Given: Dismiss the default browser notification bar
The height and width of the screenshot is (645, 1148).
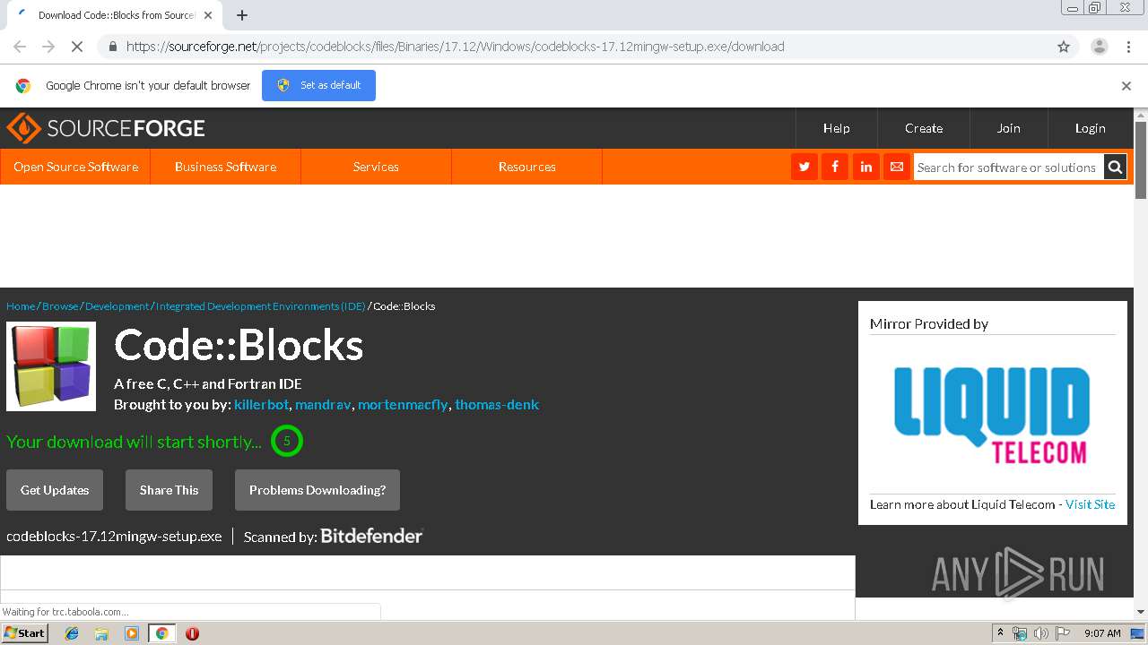Looking at the screenshot, I should point(1126,86).
